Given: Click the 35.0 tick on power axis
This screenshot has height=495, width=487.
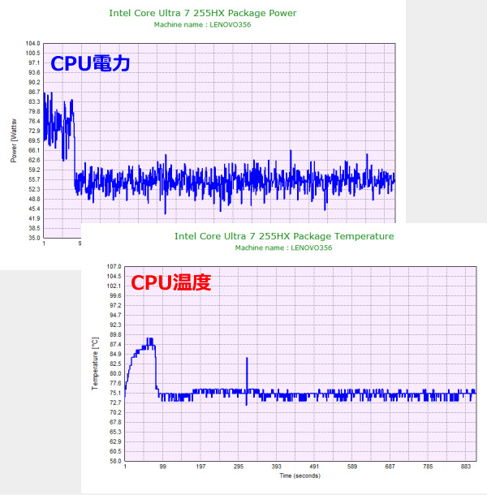Looking at the screenshot, I should 32,239.
